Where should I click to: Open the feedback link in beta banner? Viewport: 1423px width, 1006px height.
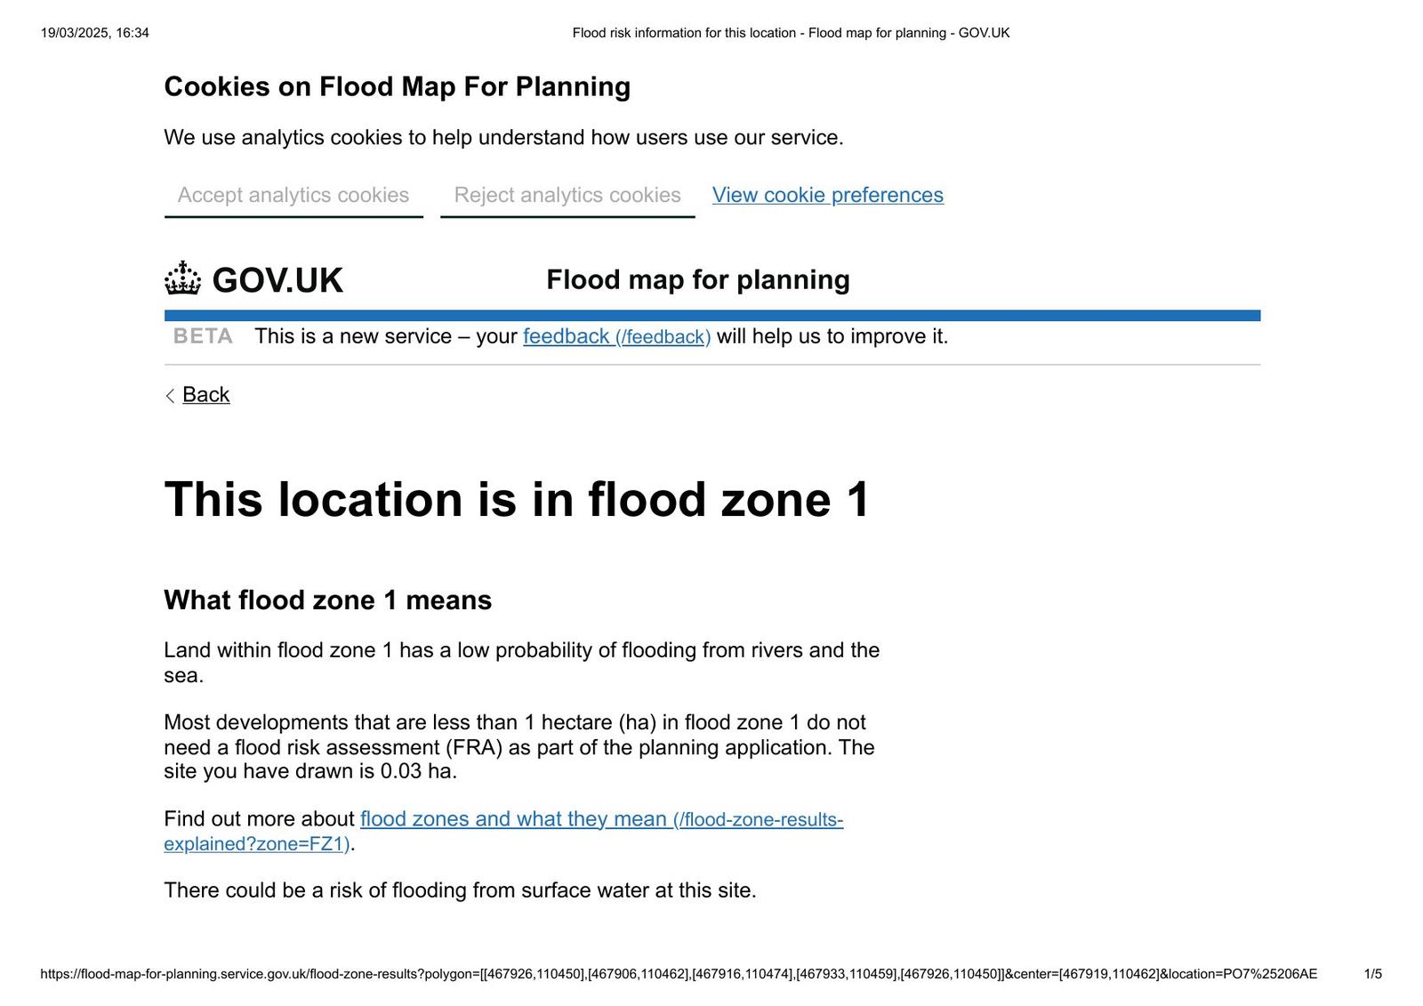click(615, 336)
